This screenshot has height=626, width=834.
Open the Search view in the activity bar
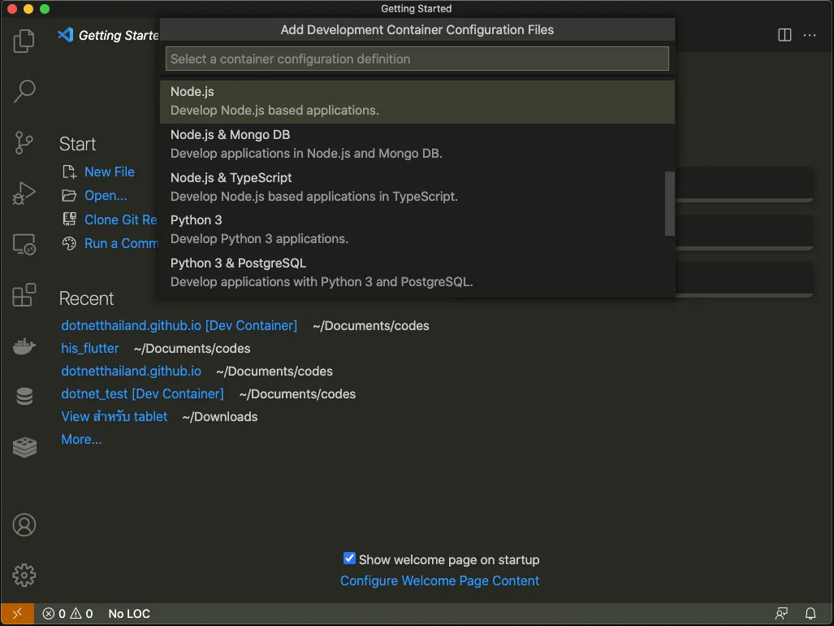pos(24,91)
